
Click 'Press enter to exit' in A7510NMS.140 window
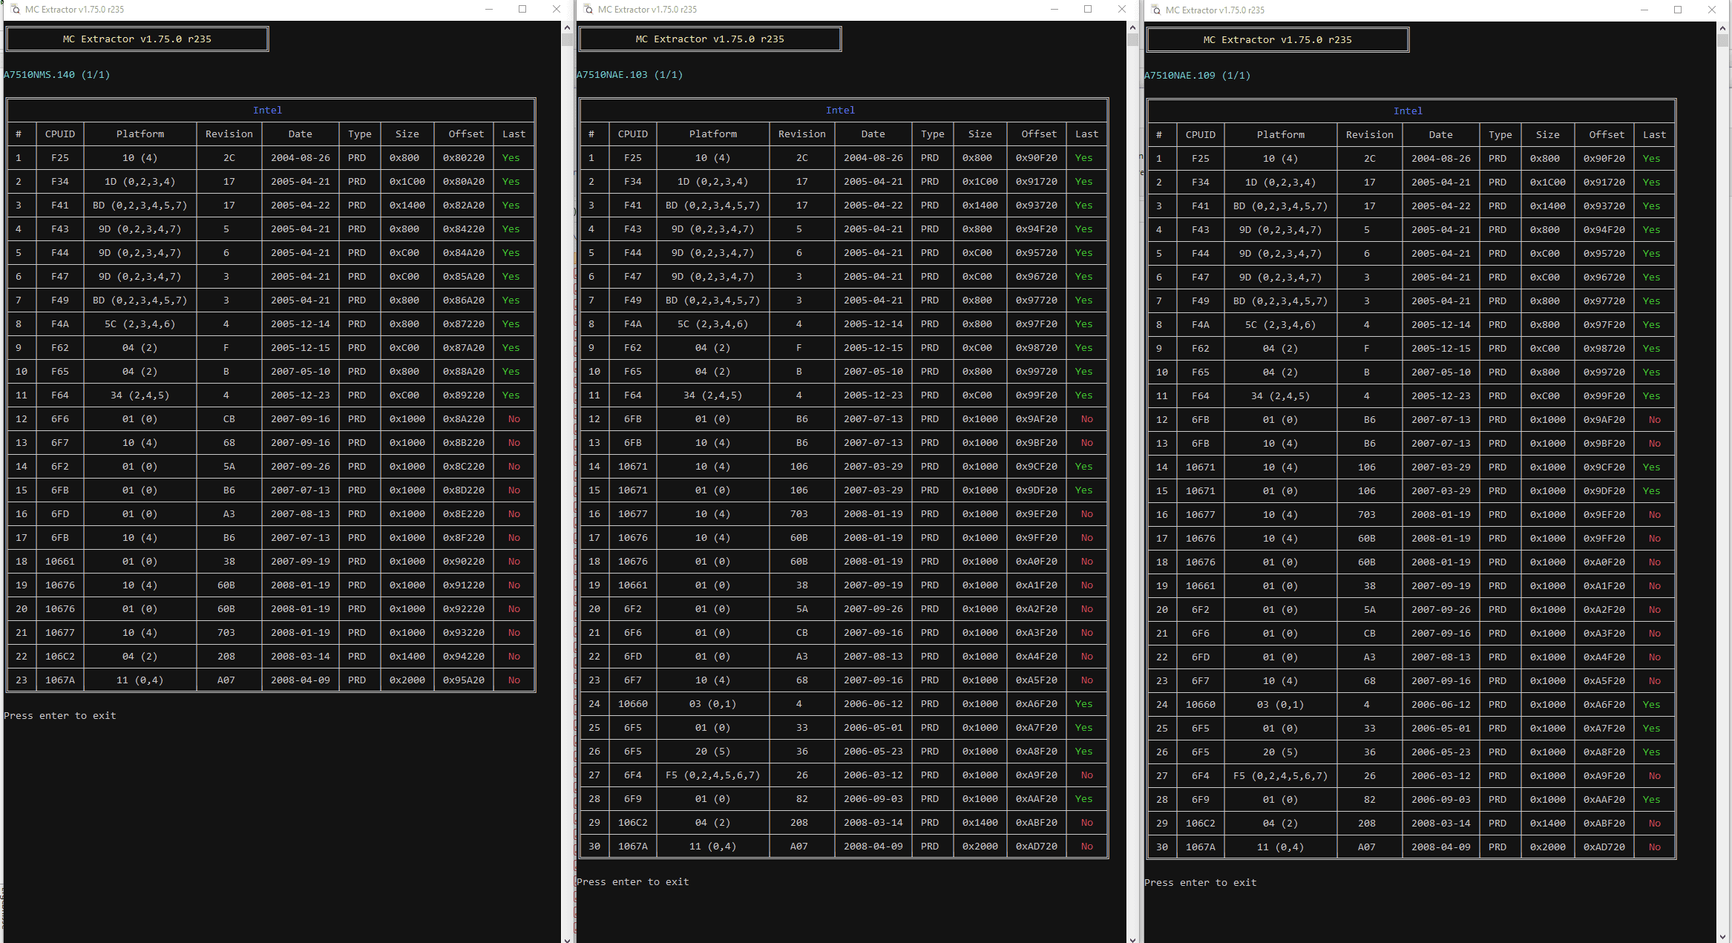point(60,716)
